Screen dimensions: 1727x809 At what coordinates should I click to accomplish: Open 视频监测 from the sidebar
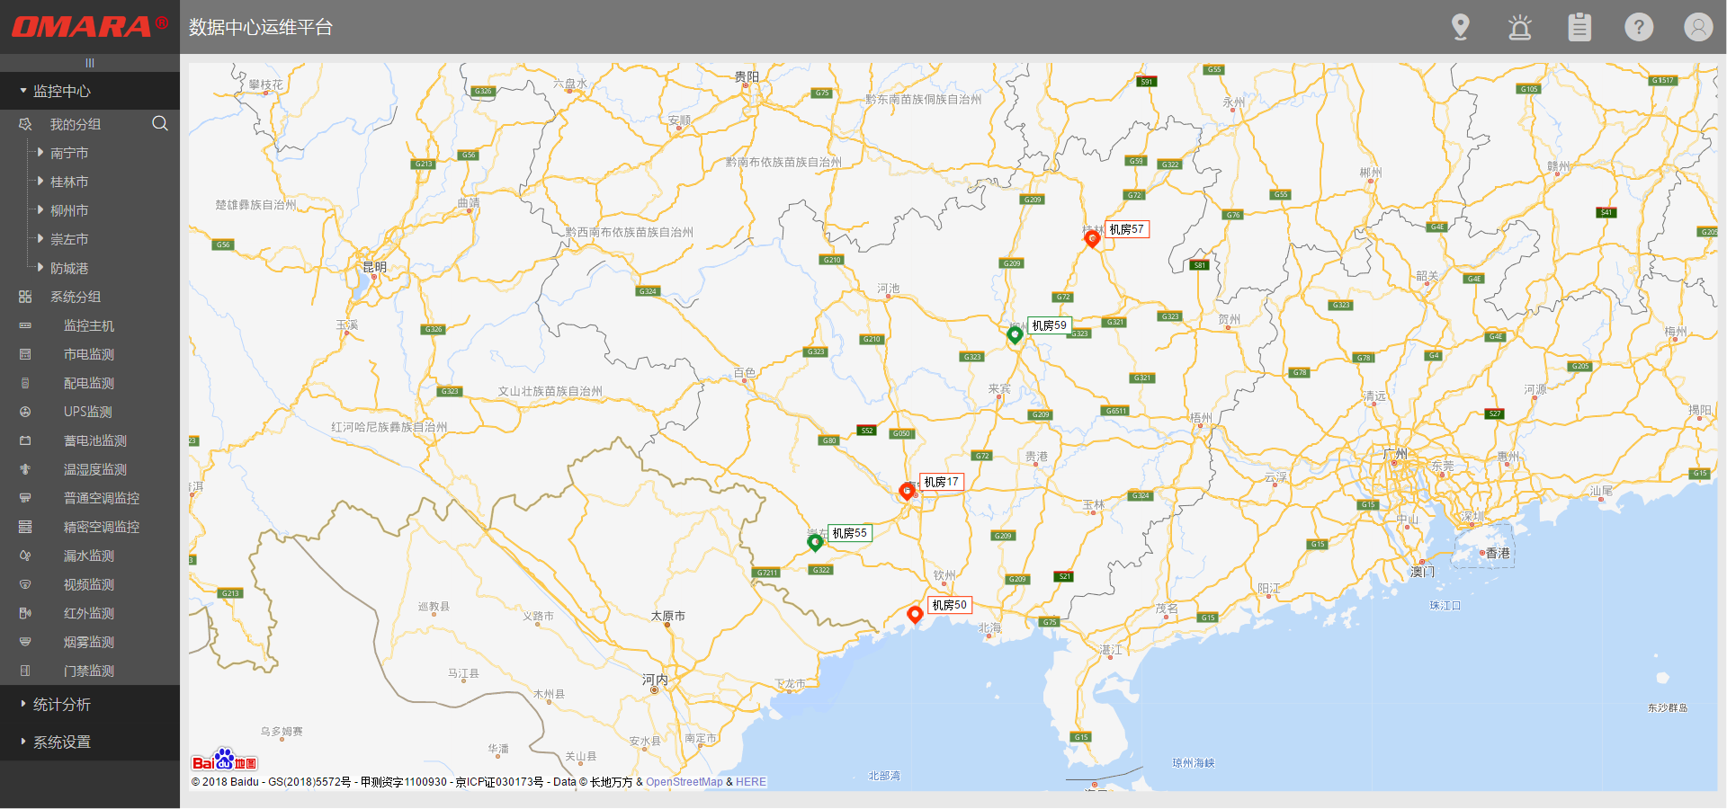coord(88,584)
